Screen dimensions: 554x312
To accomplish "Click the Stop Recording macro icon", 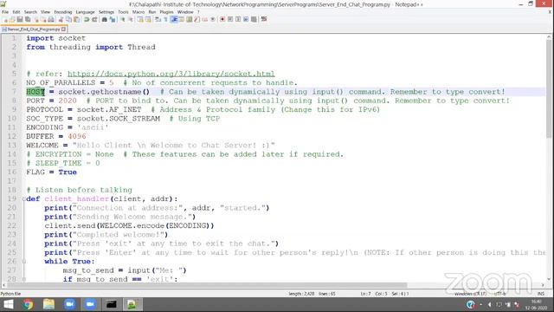I will (x=230, y=19).
